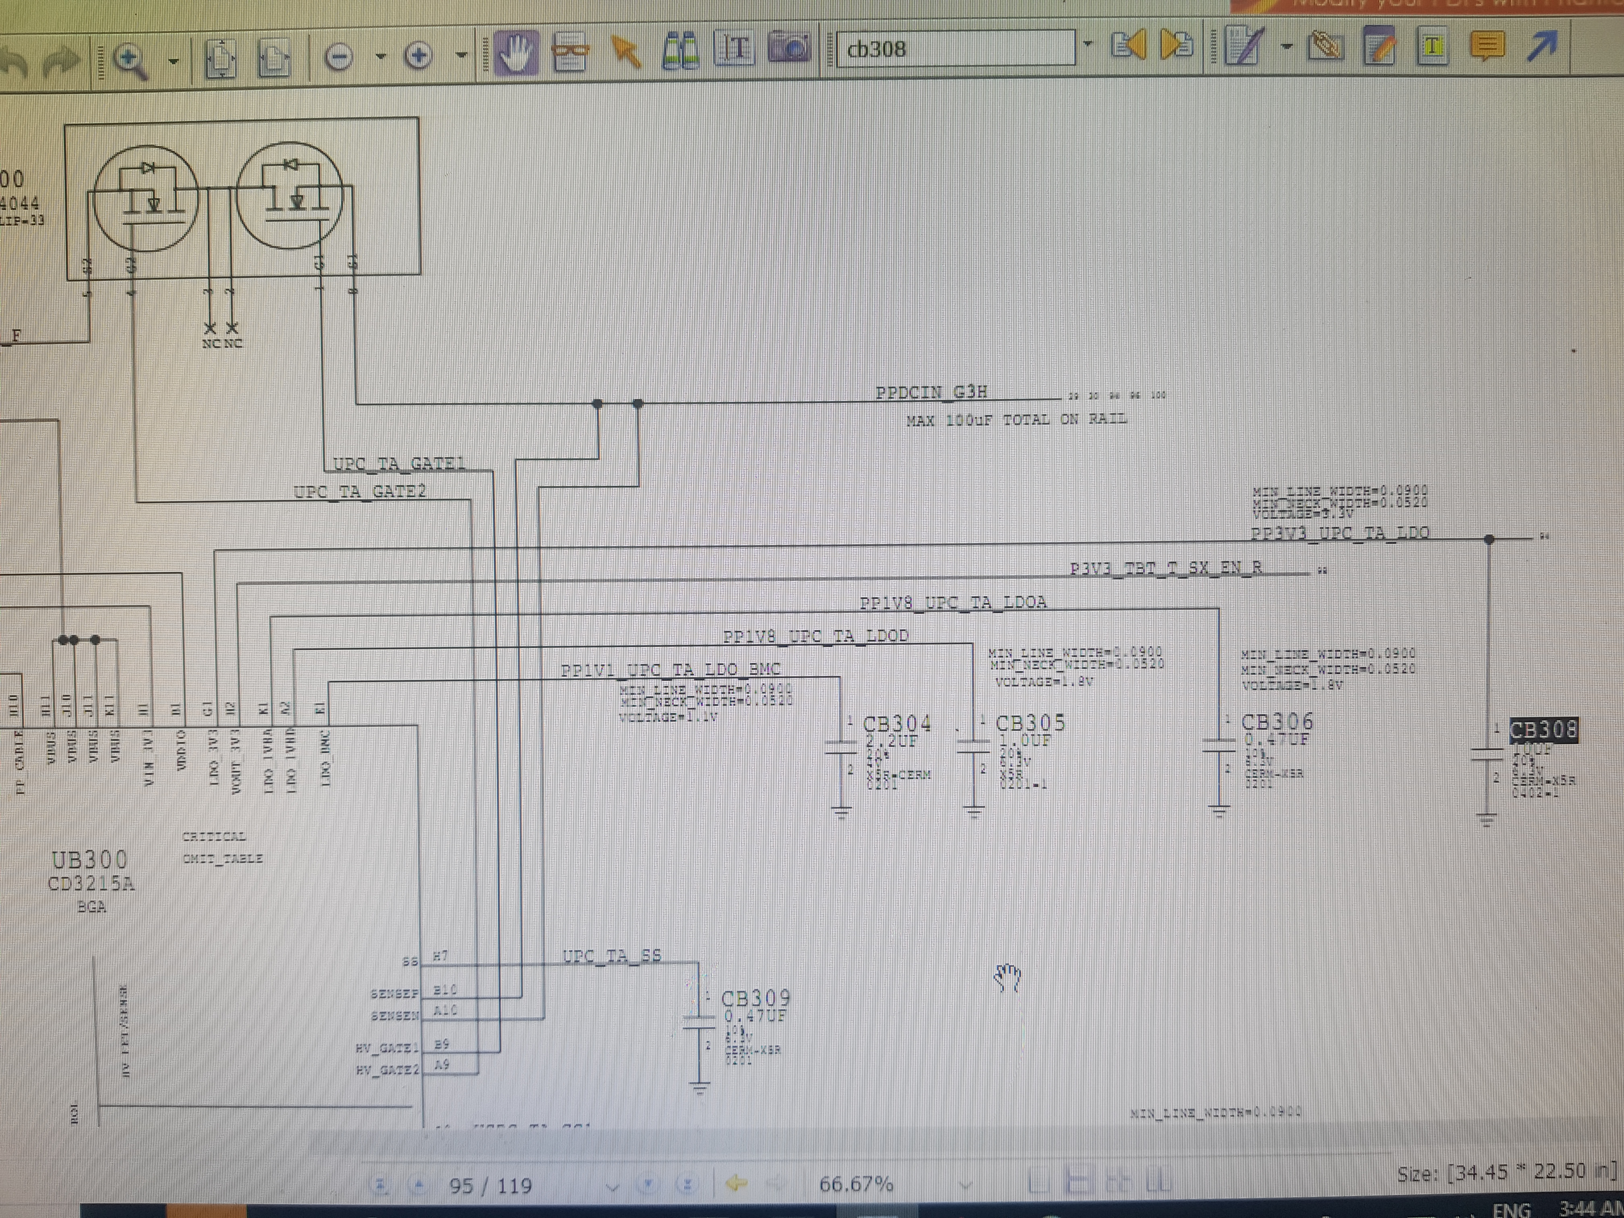
Task: Open the zoom percentage dropdown
Action: tap(965, 1185)
